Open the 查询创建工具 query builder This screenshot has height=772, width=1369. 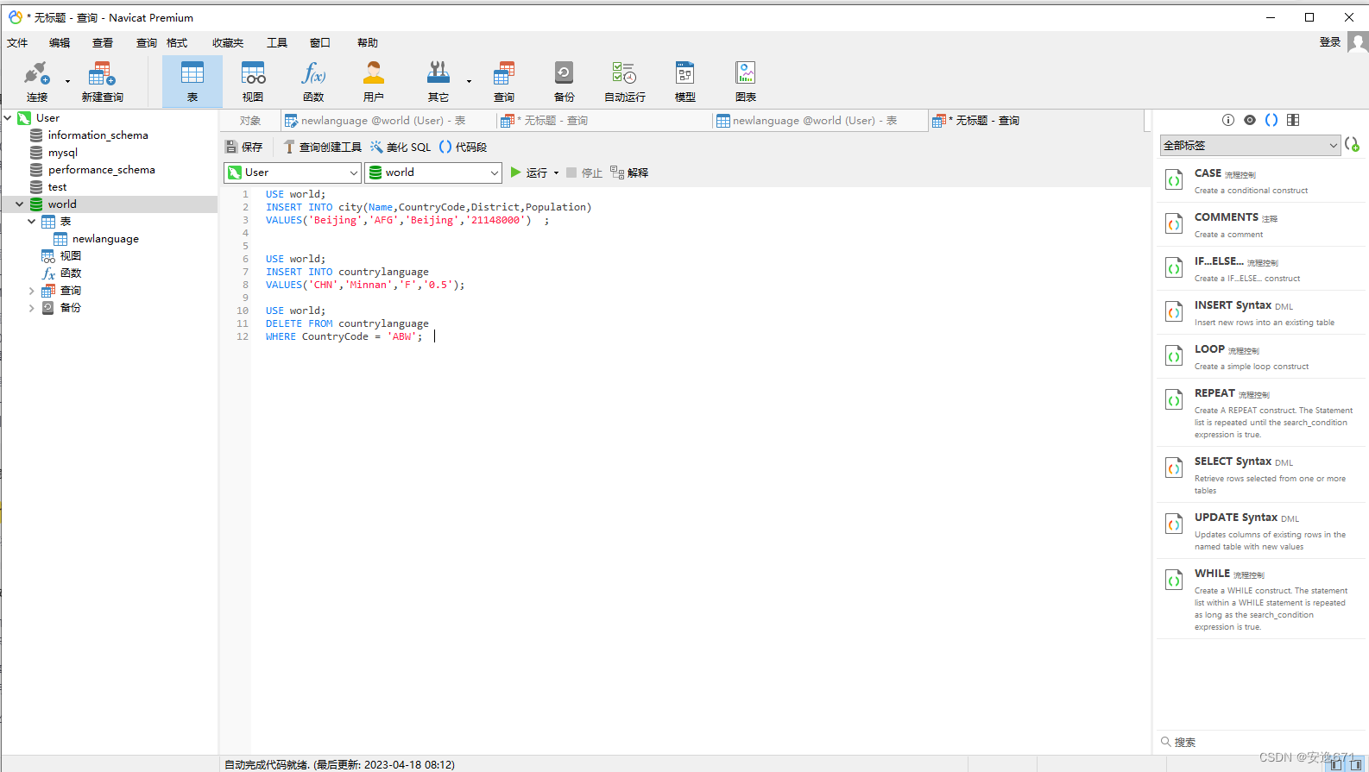[322, 147]
